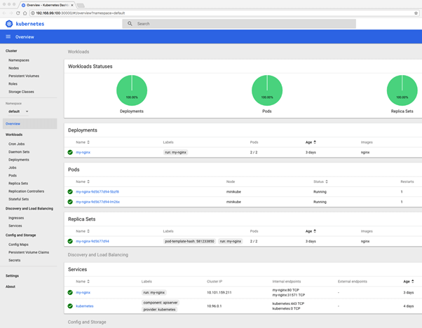
Task: Click the Deployments 100% pie chart
Action: coord(132,90)
